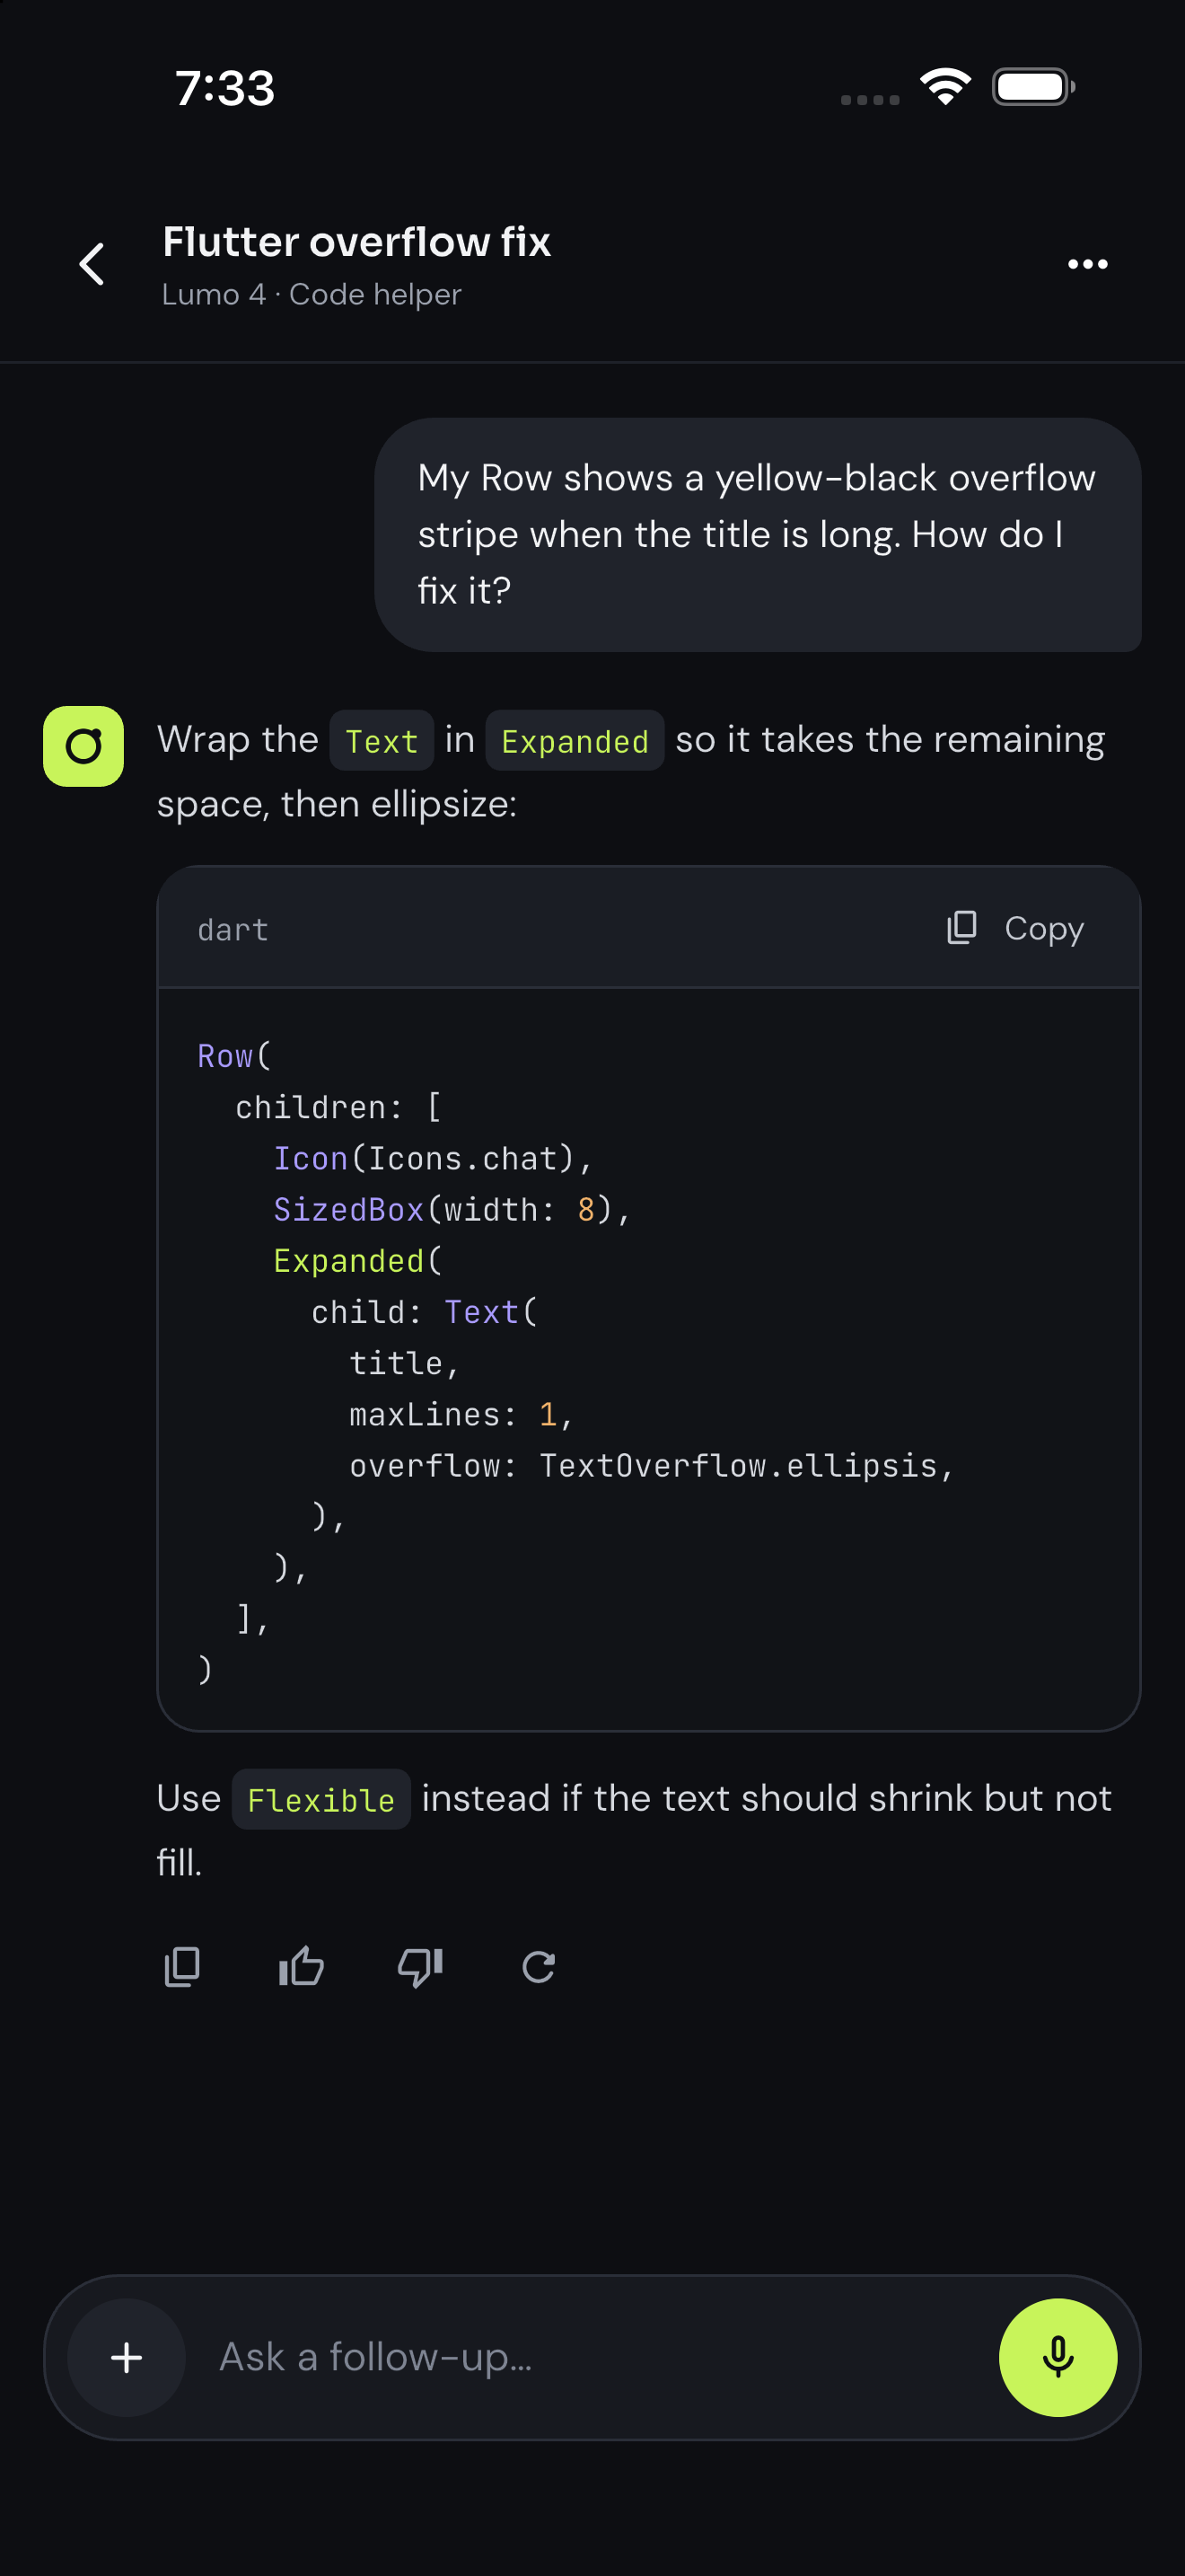This screenshot has height=2576, width=1185.
Task: Tap the 'maxLines: 1,' code line
Action: click(461, 1414)
